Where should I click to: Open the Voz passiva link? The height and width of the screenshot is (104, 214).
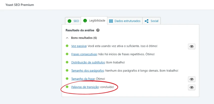pyautogui.click(x=79, y=46)
